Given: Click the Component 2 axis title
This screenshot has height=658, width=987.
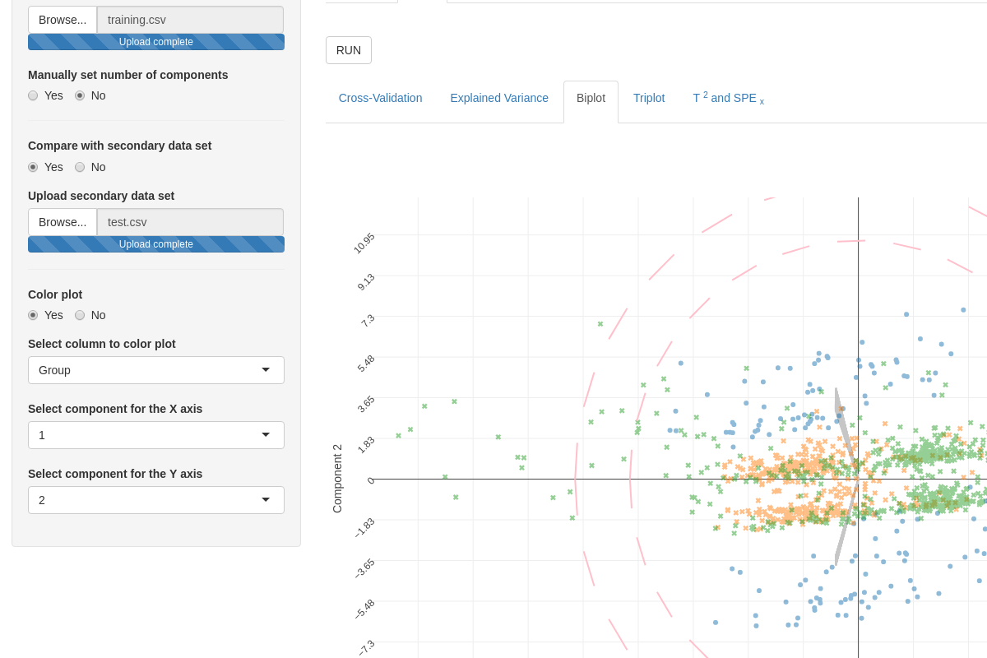Looking at the screenshot, I should pos(337,479).
